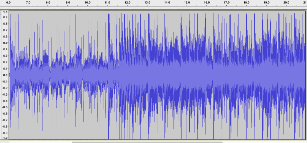Select the -0.2 vertical scale value
The height and width of the screenshot is (143, 307).
point(5,88)
